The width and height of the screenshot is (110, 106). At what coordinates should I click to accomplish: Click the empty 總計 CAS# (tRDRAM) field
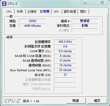click(65, 84)
